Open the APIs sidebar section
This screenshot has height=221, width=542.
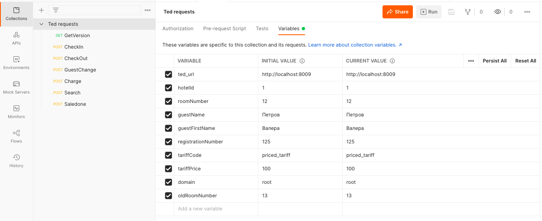click(x=16, y=38)
